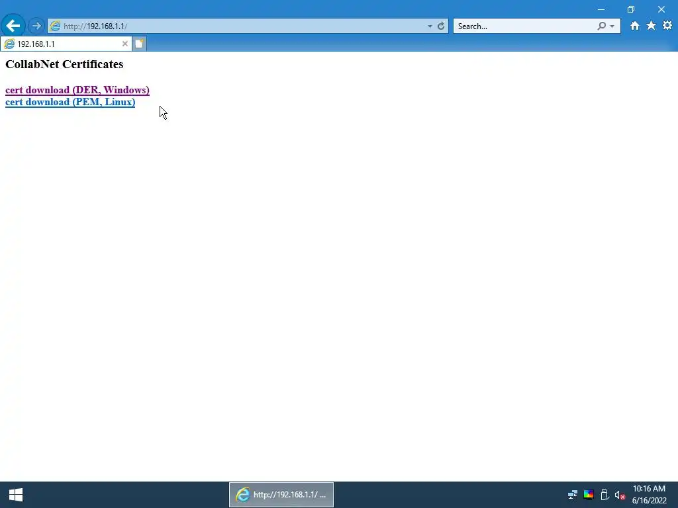Screen dimensions: 678x508
Task: Open the Windows Start menu
Action: click(x=16, y=495)
